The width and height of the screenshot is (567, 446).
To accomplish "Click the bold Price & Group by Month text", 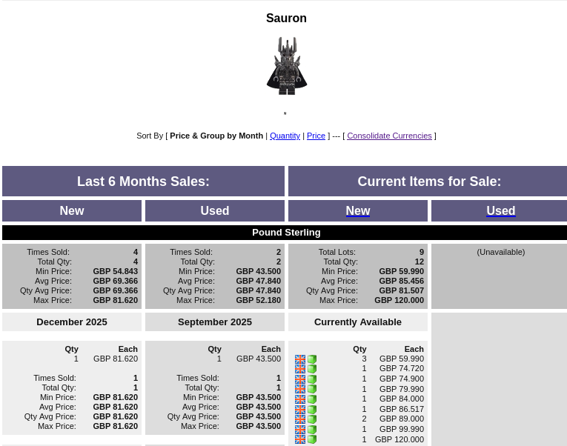I will [216, 136].
